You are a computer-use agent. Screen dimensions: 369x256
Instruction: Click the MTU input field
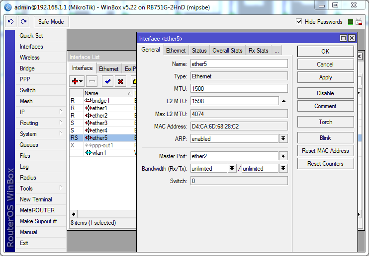239,88
